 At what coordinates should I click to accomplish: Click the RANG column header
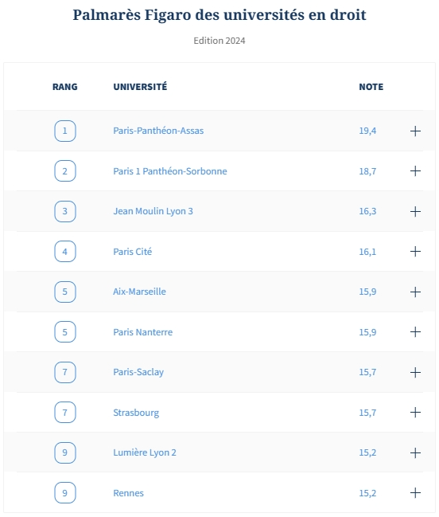tap(65, 87)
